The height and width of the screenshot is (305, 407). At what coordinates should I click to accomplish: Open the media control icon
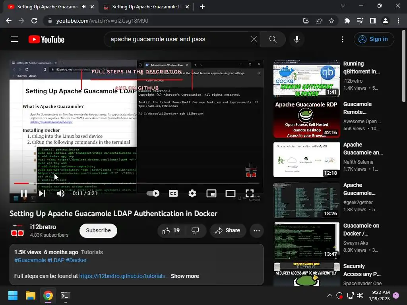360,21
